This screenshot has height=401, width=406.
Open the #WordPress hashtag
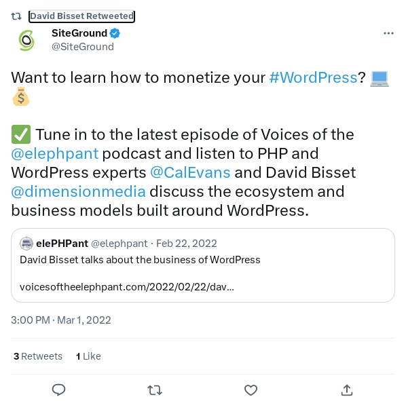[313, 77]
